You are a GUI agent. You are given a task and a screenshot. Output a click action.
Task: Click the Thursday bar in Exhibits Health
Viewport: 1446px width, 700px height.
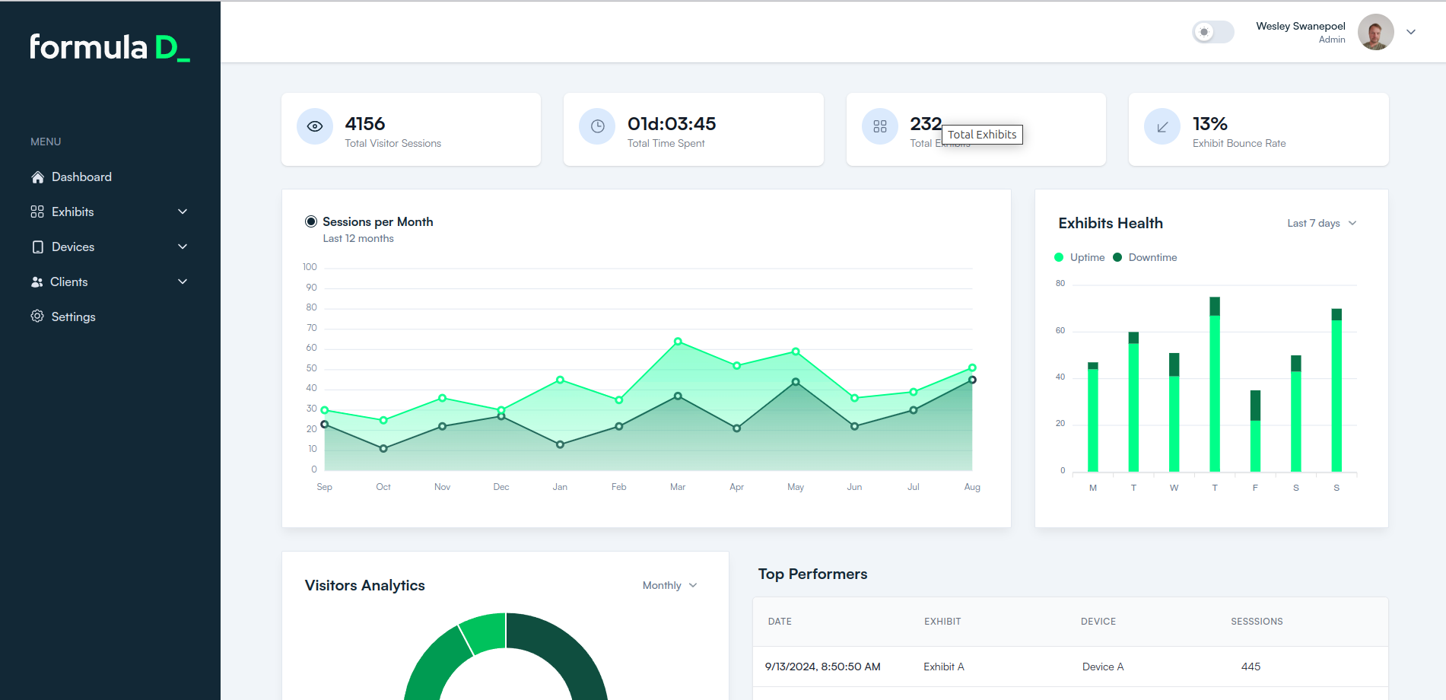pos(1215,384)
